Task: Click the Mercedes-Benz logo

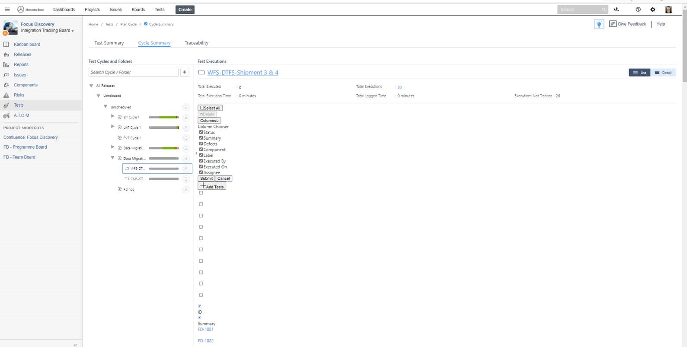Action: pos(31,10)
